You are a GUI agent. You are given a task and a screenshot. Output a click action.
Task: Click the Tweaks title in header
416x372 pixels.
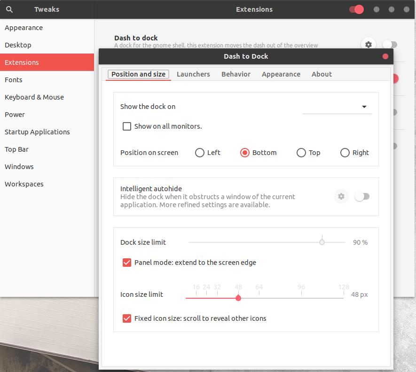click(47, 9)
